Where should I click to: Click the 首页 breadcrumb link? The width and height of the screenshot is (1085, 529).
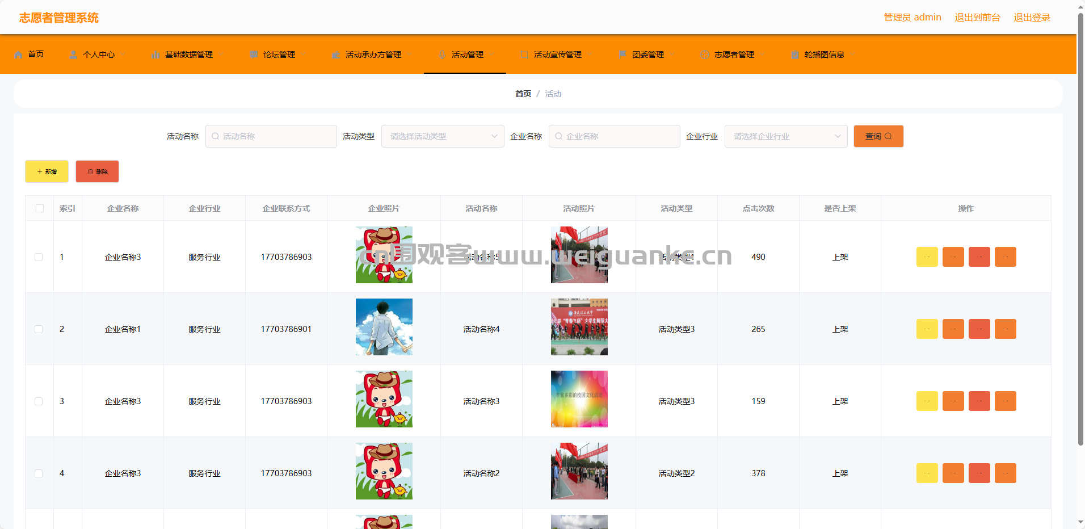(523, 94)
